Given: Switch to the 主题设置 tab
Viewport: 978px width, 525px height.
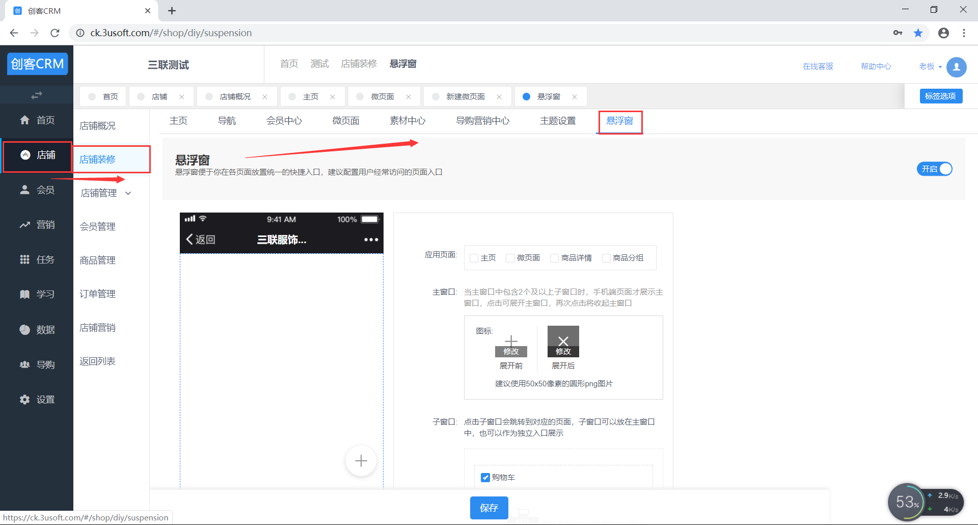Looking at the screenshot, I should [x=558, y=121].
